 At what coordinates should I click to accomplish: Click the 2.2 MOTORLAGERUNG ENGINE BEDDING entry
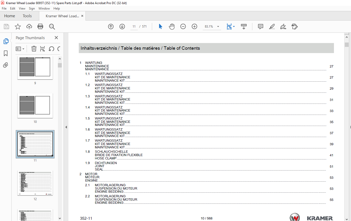pos(209,199)
